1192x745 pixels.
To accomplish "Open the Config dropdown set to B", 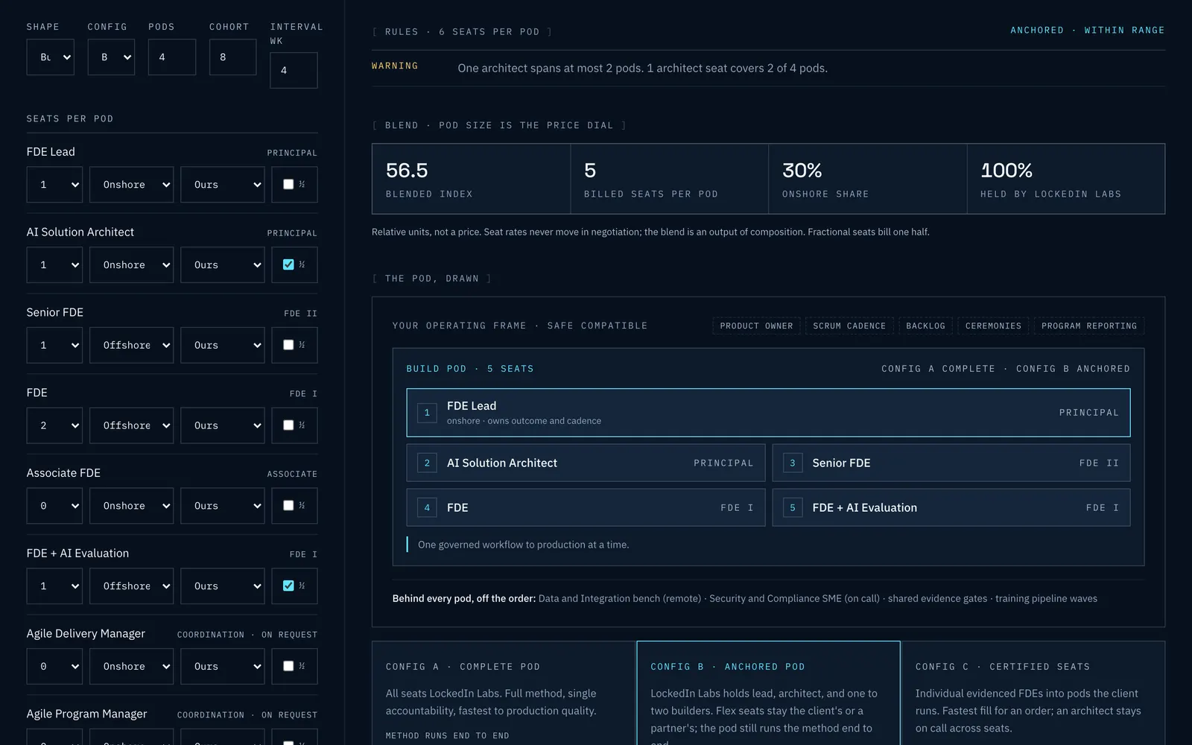I will 111,57.
